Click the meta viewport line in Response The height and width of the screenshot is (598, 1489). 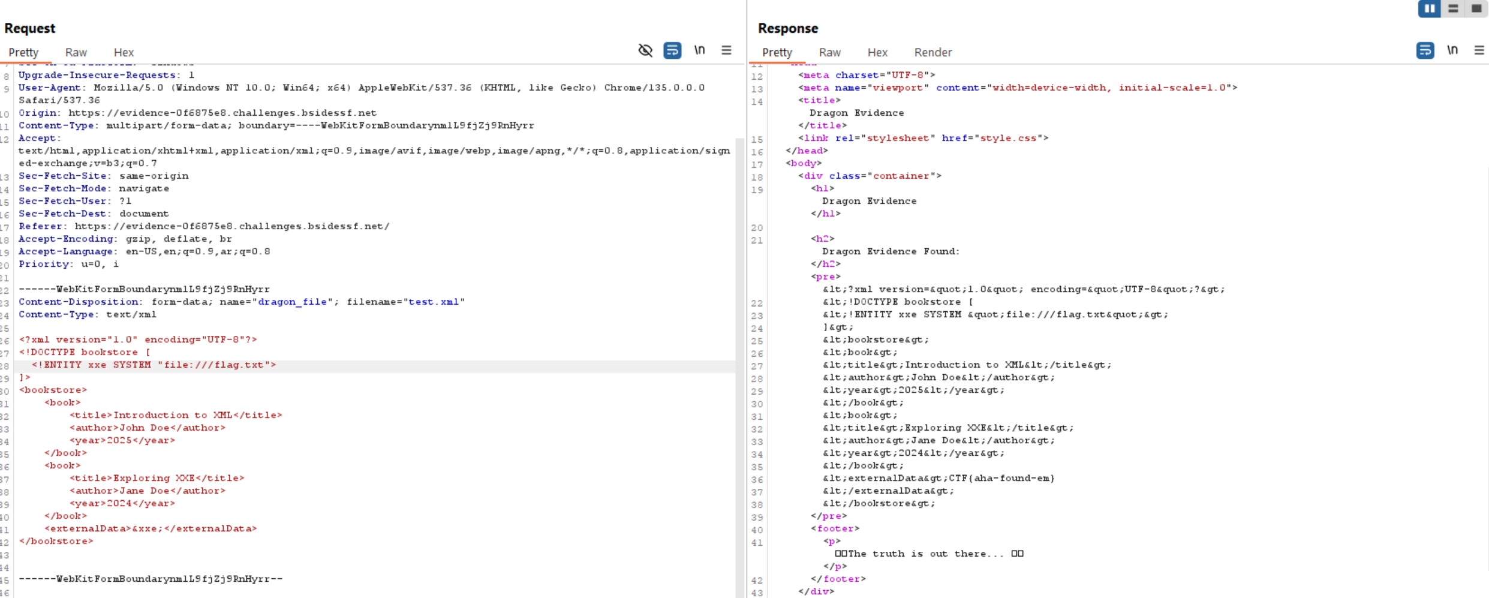(1018, 88)
